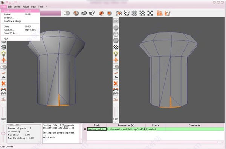226x149 pixels.
Task: Toggle light bulb in left viewport toolbar
Action: (x=4, y=54)
